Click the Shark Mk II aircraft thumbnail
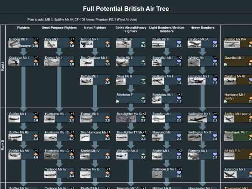 point(158,44)
